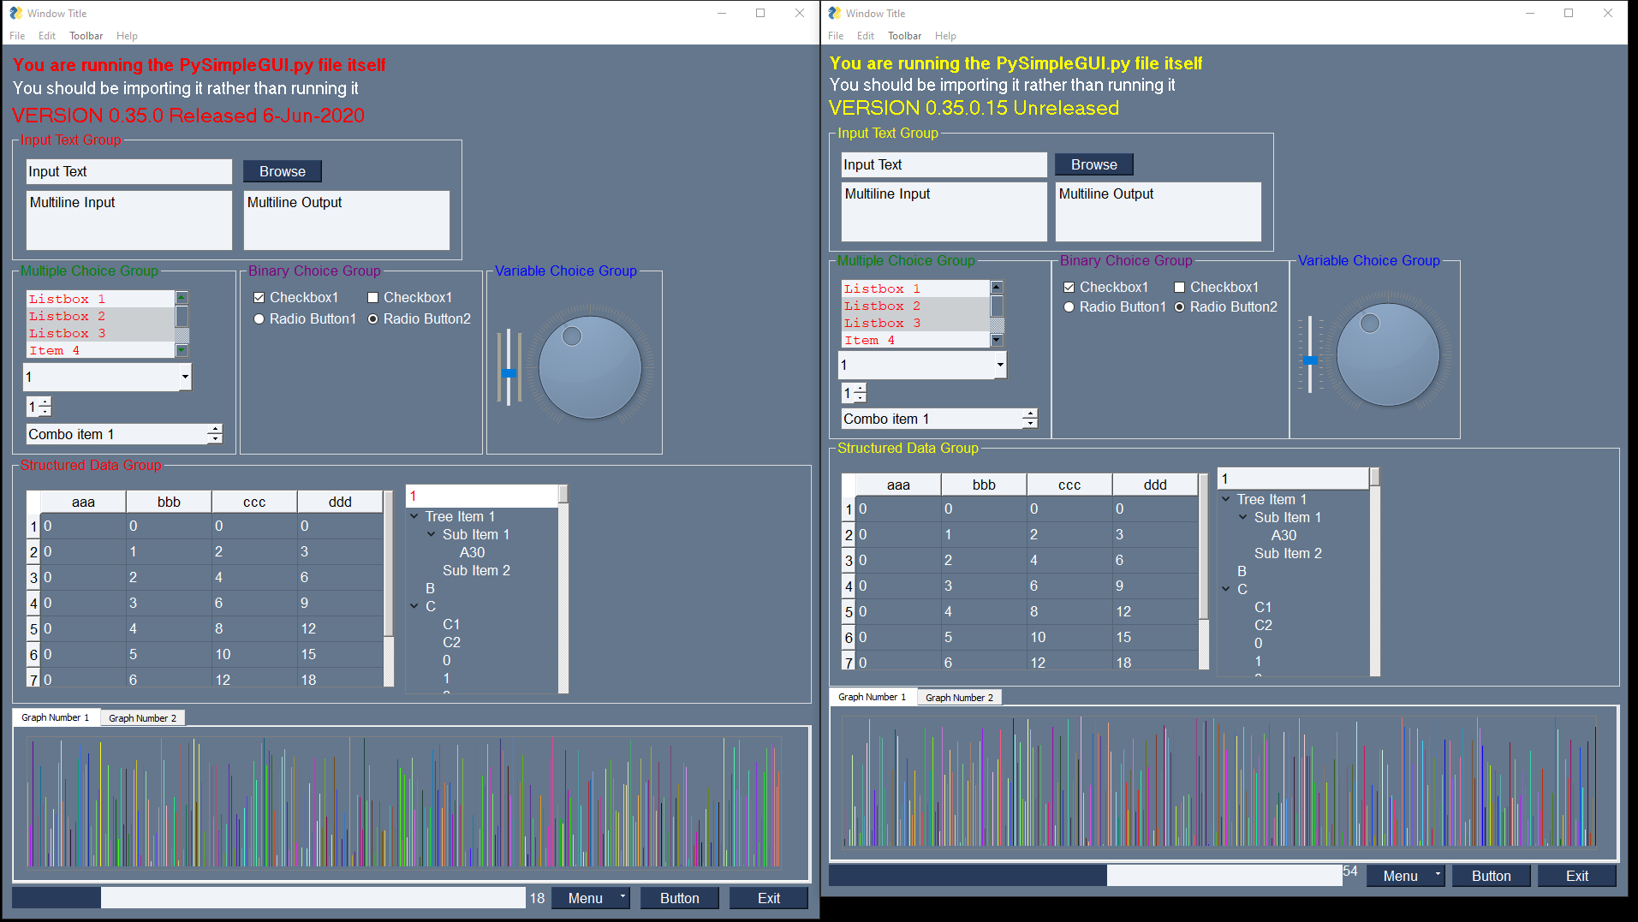Viewport: 1638px width, 922px height.
Task: Toggle the checked Checkbox1 in left window
Action: (259, 298)
